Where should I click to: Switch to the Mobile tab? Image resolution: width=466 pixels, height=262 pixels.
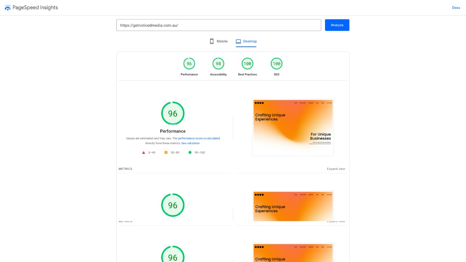point(219,41)
